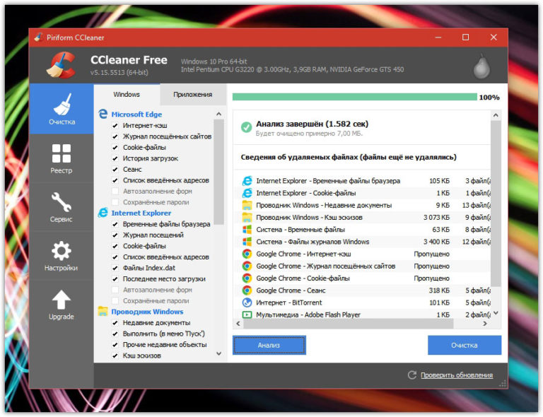The image size is (543, 417).
Task: Click the Piriform pear logo icon
Action: [481, 66]
